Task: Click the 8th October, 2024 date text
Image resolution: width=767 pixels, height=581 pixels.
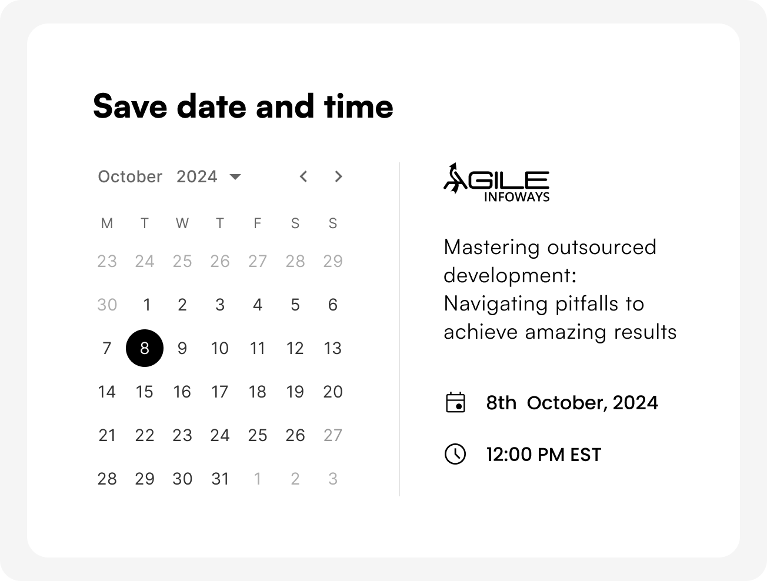Action: 572,403
